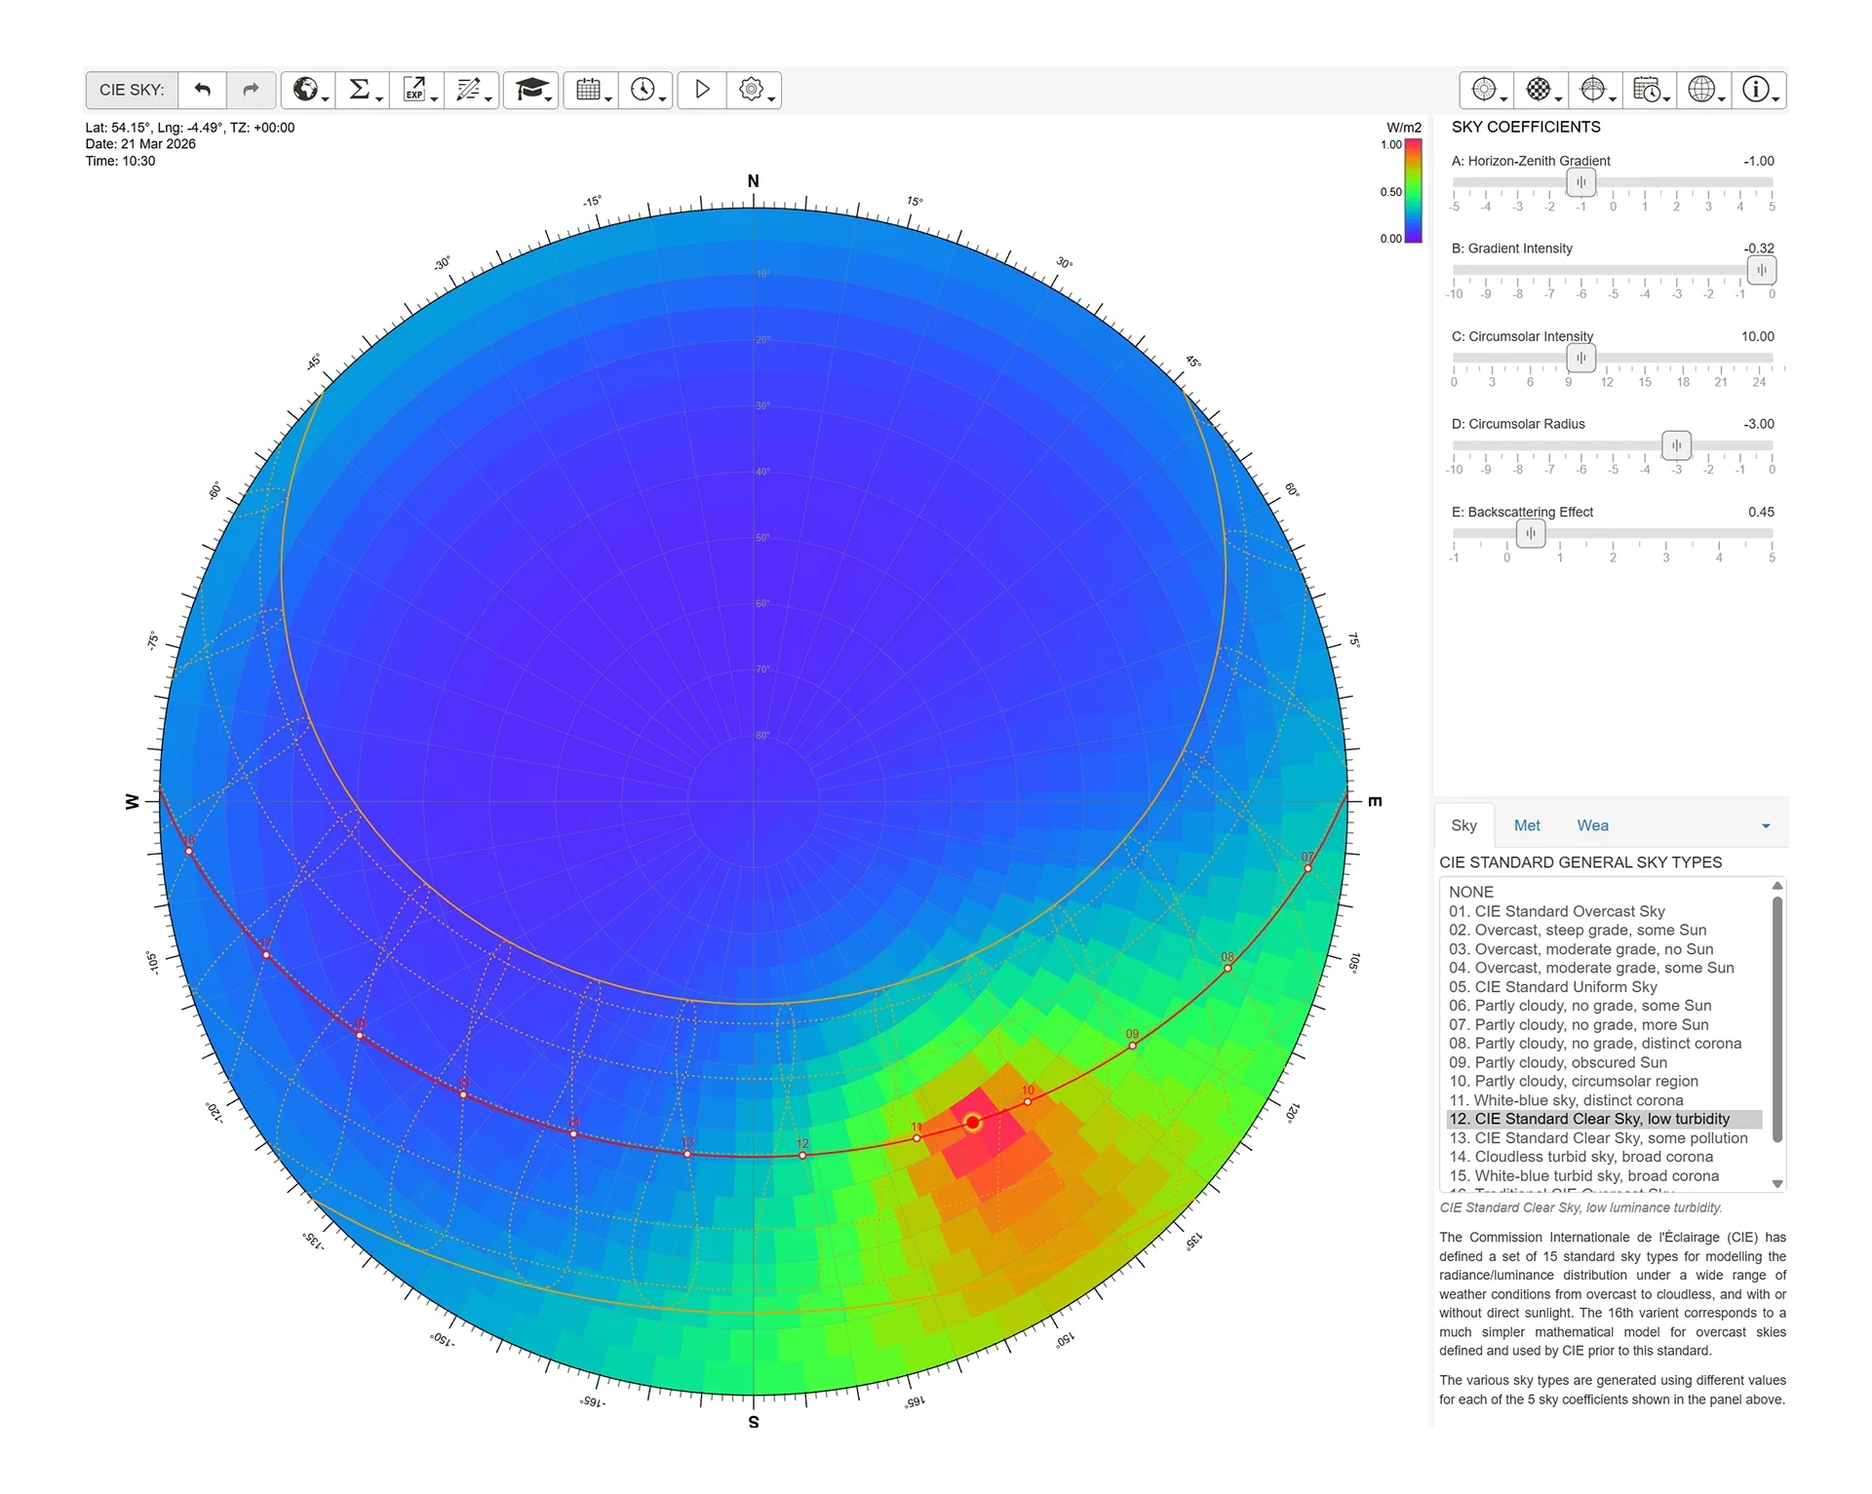Select 12. CIE Standard Clear Sky, low turbidity
This screenshot has height=1494, width=1872.
tap(1605, 1119)
